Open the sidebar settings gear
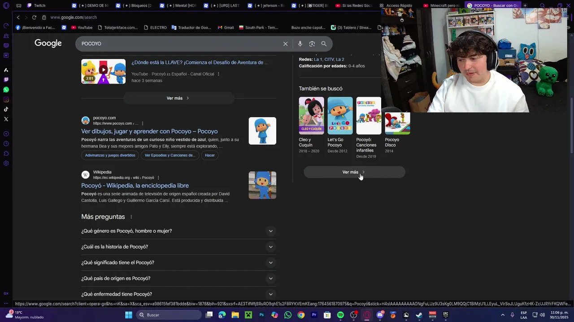The width and height of the screenshot is (574, 322). (6, 163)
